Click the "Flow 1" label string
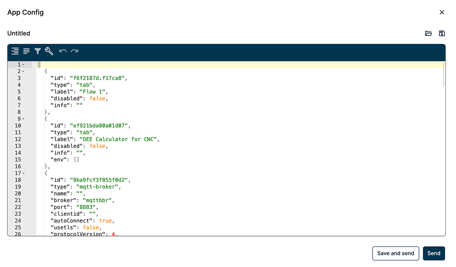Viewport: 456px width, 267px height. (x=93, y=92)
